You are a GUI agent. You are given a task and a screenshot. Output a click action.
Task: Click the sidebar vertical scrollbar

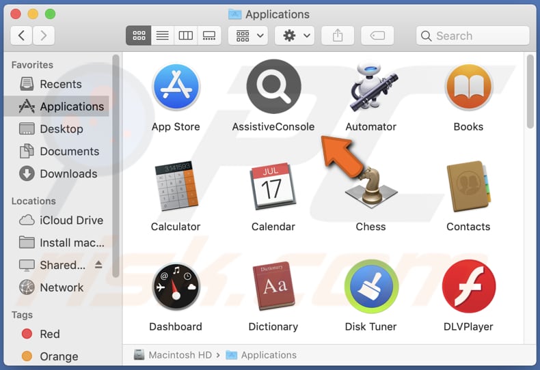[x=116, y=166]
